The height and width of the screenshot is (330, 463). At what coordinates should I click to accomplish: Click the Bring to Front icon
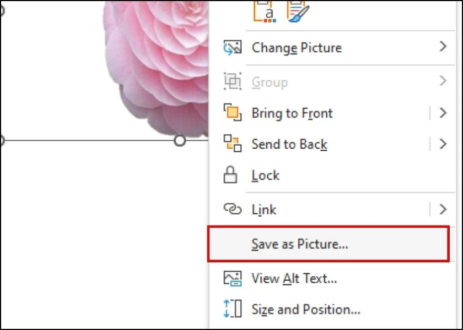pyautogui.click(x=233, y=112)
